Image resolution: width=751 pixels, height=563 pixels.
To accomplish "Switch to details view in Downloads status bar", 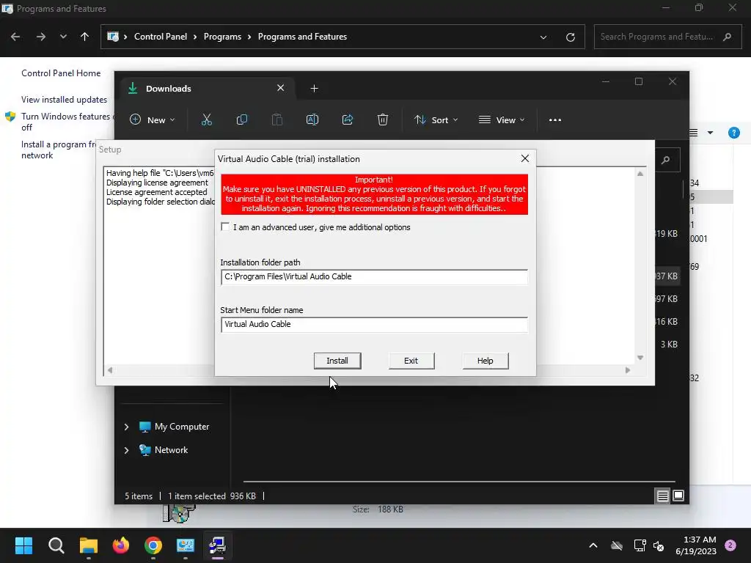I will coord(662,496).
